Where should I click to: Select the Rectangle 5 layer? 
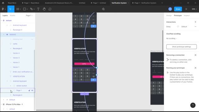[x=17, y=49]
